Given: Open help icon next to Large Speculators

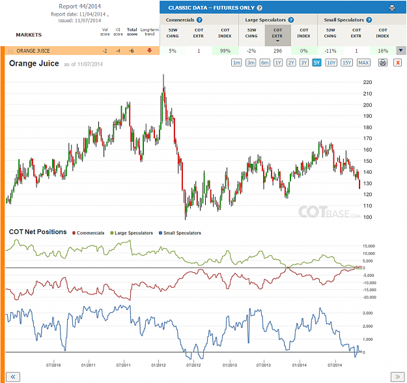Looking at the screenshot, I should pyautogui.click(x=291, y=20).
